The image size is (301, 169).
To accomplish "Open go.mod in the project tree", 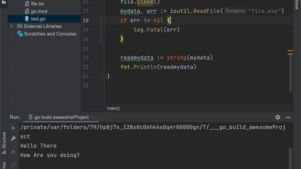I will (x=39, y=11).
